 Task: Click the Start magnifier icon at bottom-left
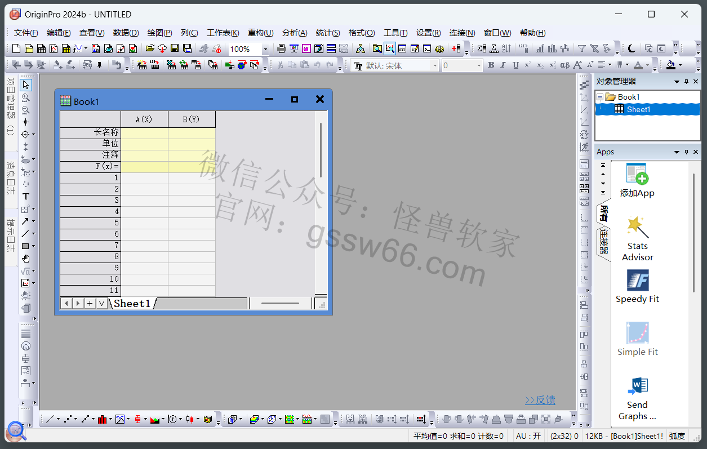pos(16,432)
